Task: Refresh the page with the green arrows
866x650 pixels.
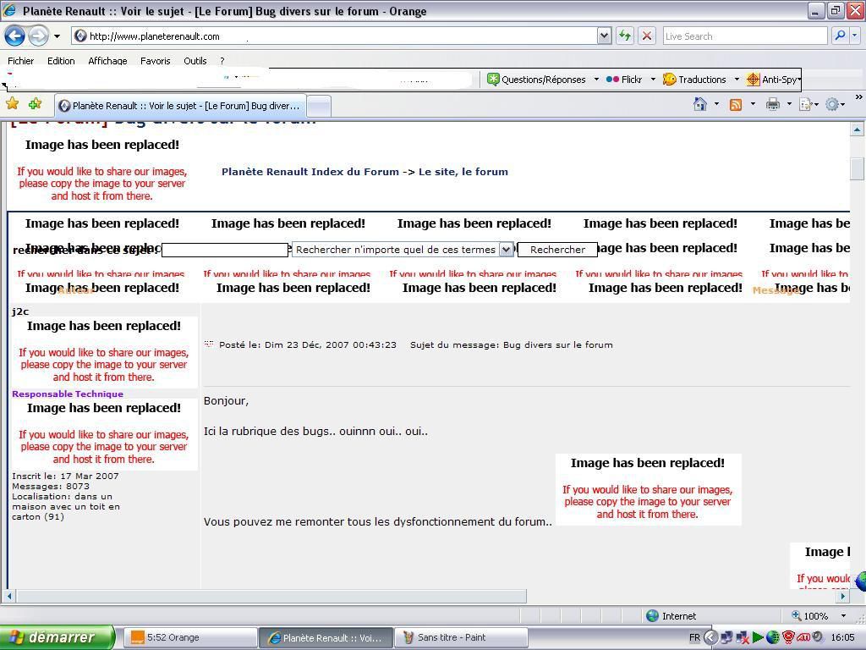Action: [625, 36]
